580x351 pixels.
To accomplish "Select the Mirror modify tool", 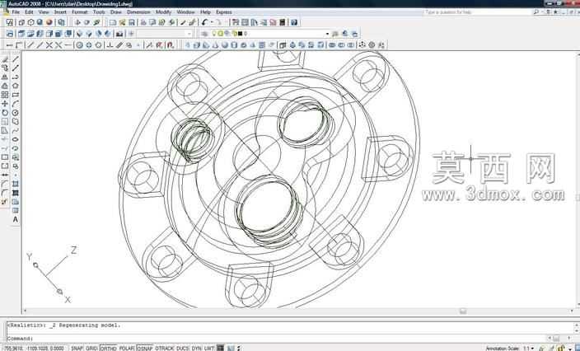I will [x=5, y=77].
